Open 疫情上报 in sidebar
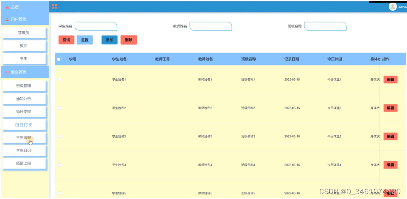Screen dimensions: 407x199 click(x=24, y=164)
